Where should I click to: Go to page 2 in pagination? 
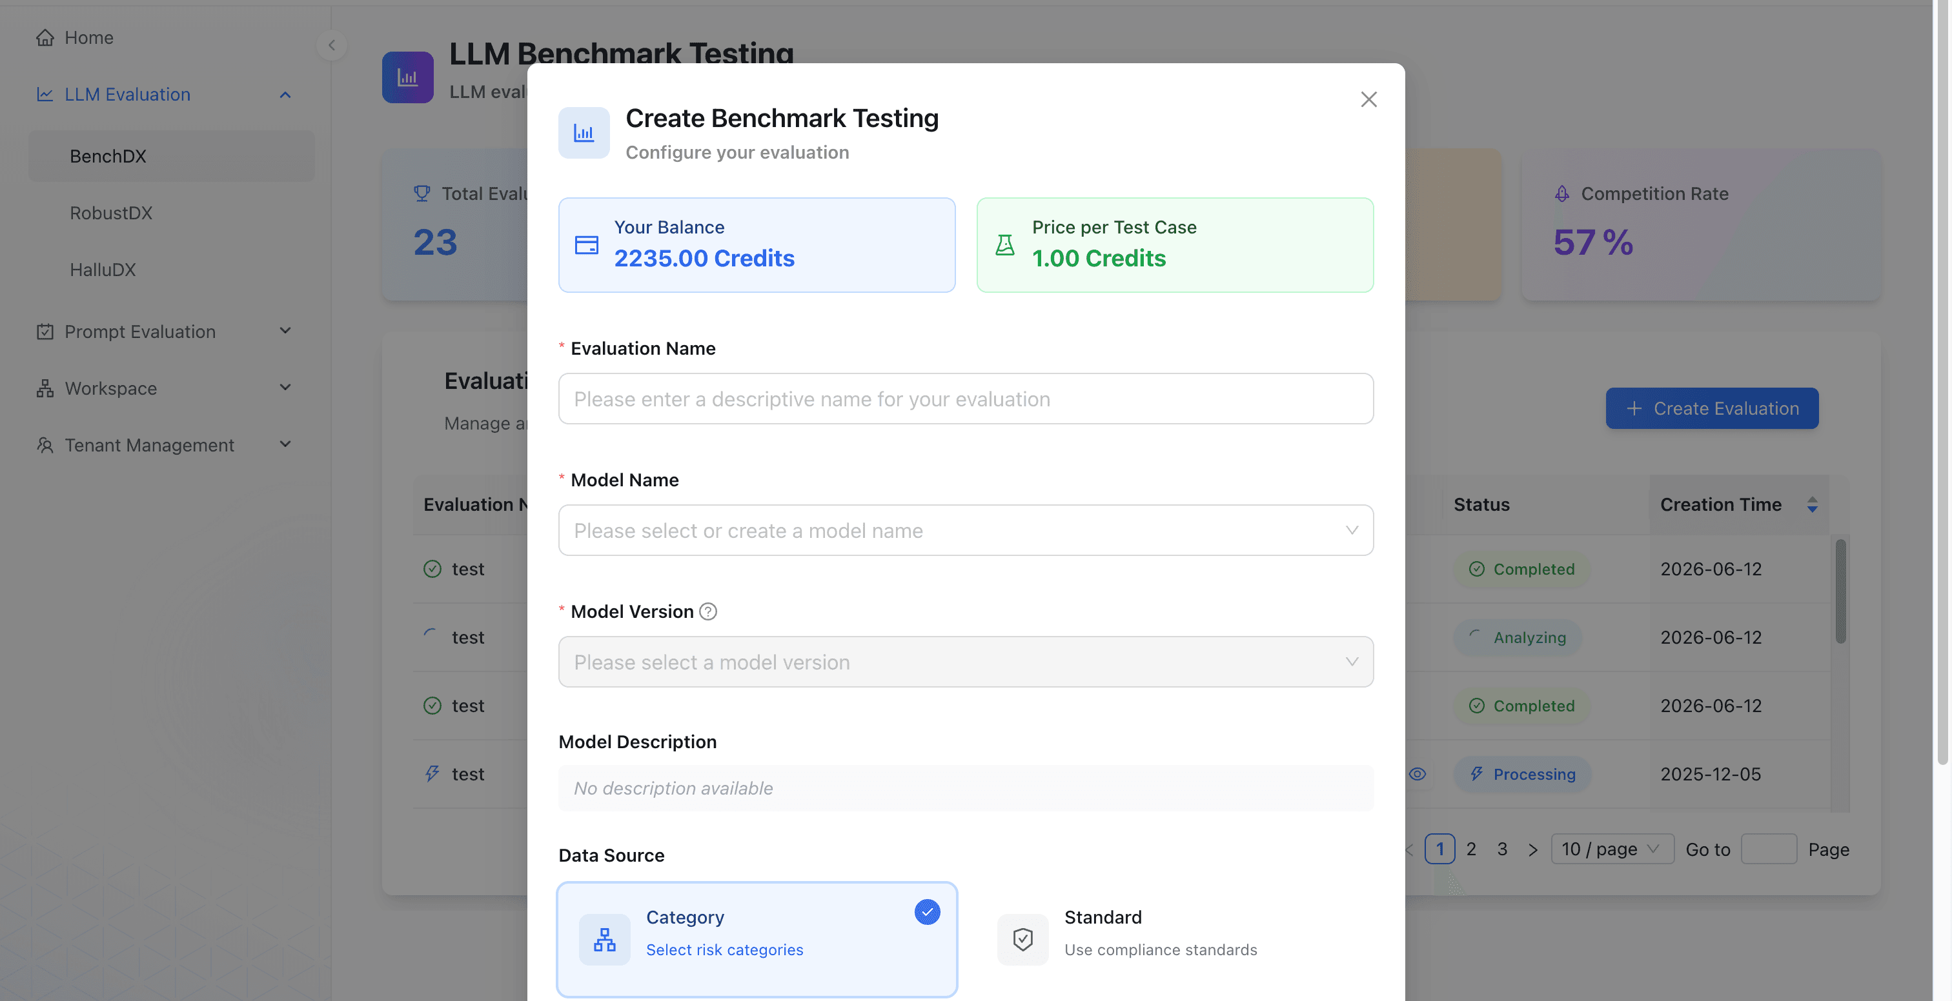coord(1471,849)
